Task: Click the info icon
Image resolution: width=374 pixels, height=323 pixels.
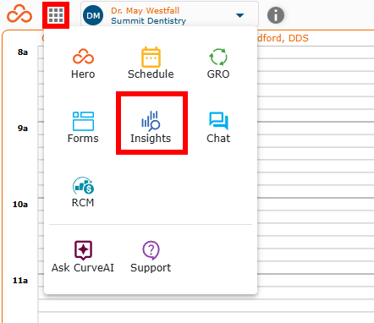Action: point(276,15)
